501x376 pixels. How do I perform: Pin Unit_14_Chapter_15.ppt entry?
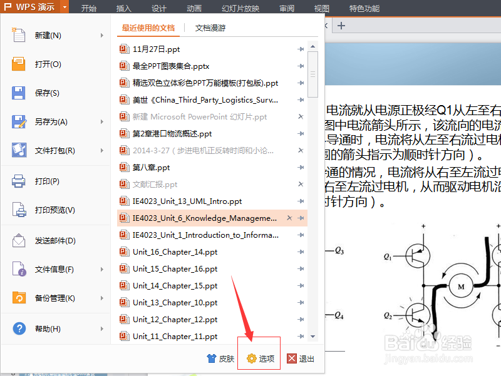[x=301, y=286]
